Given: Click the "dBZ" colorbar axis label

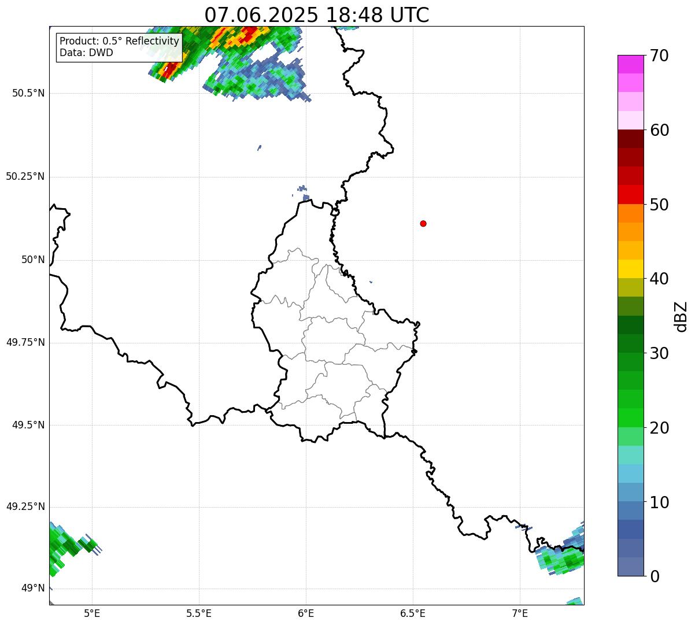Looking at the screenshot, I should coord(681,316).
